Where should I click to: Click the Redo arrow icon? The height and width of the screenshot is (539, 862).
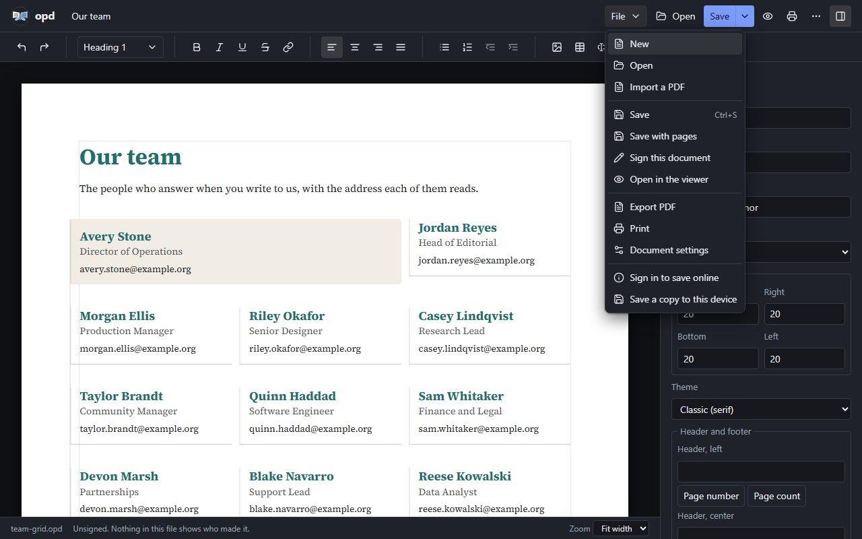click(44, 47)
